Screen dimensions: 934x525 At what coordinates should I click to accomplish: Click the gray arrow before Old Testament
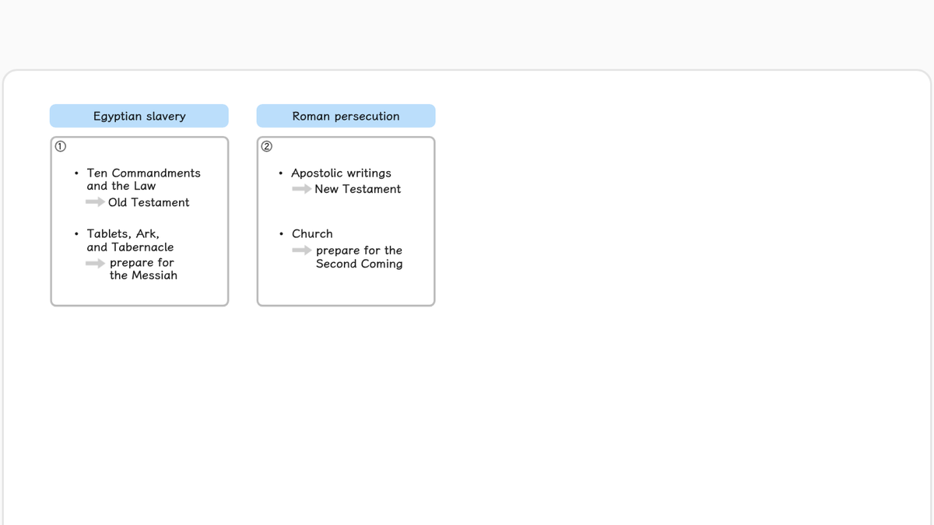pyautogui.click(x=95, y=202)
